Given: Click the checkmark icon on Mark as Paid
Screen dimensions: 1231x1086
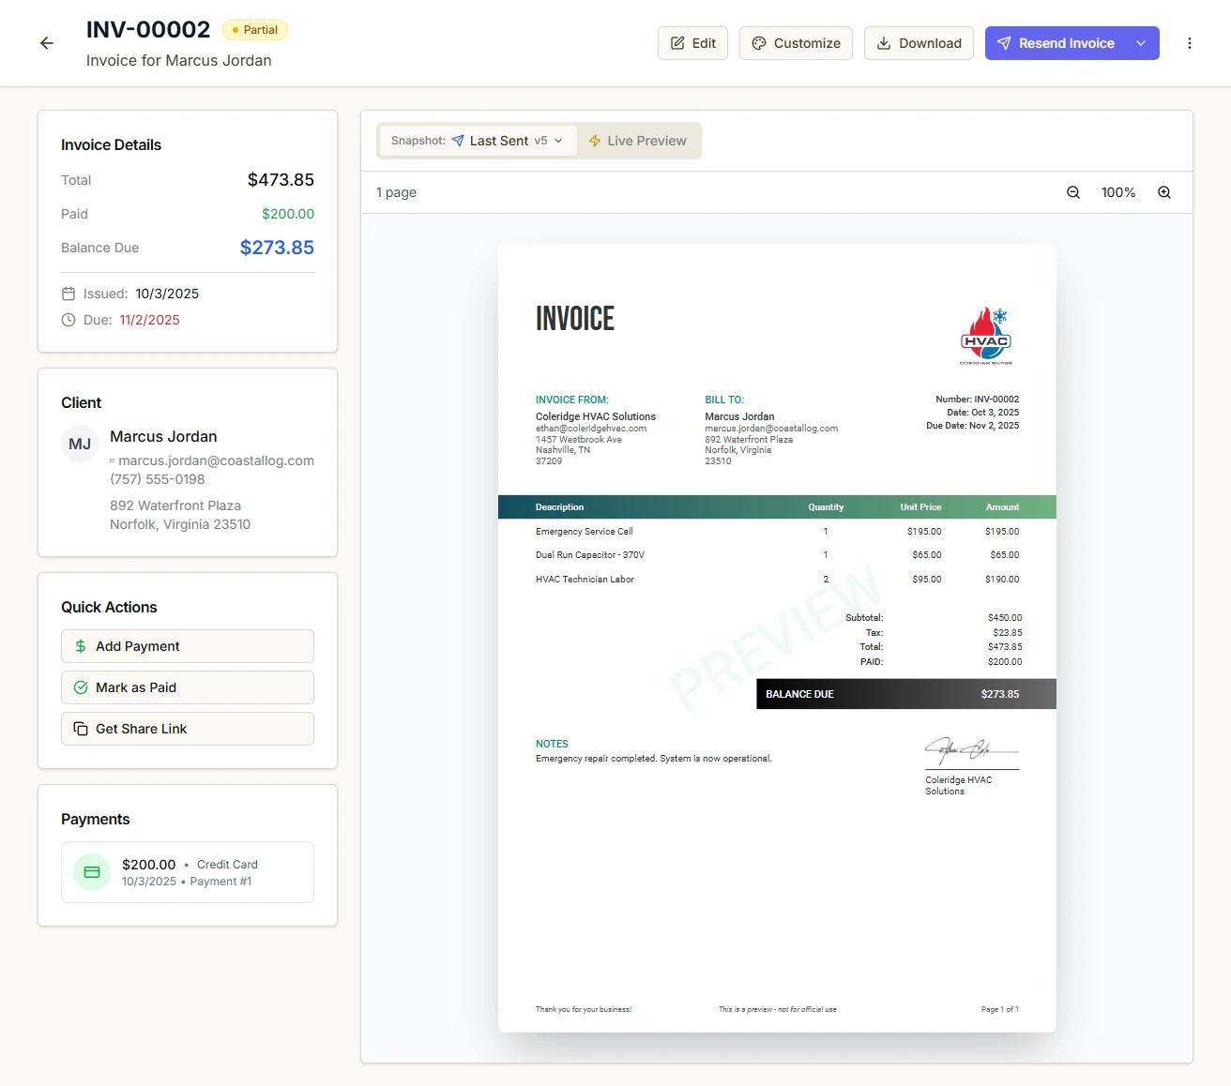Looking at the screenshot, I should pos(79,687).
